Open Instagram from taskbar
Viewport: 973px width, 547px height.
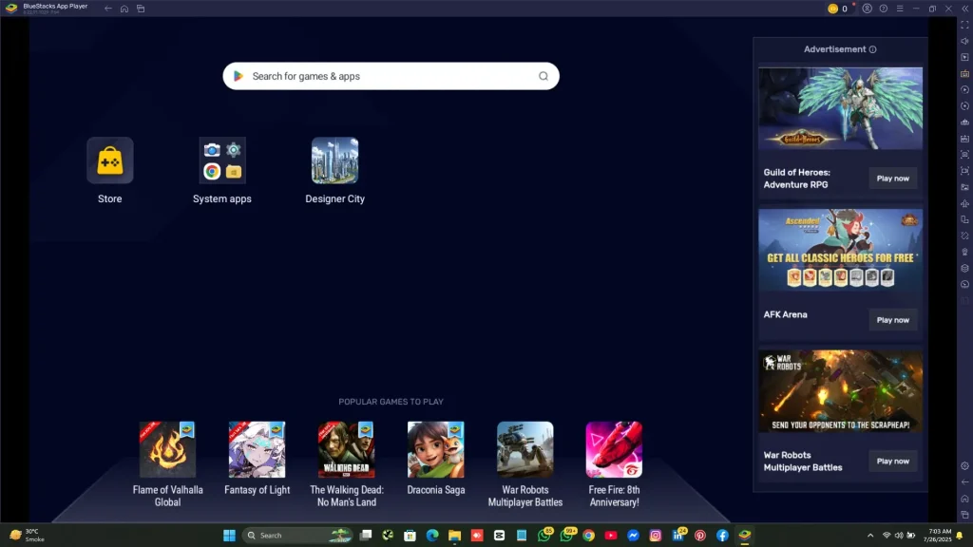click(x=656, y=536)
